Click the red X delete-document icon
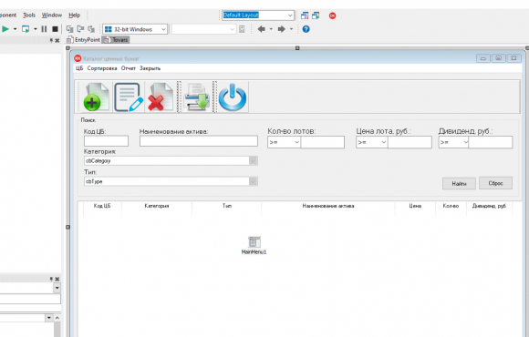 (161, 97)
